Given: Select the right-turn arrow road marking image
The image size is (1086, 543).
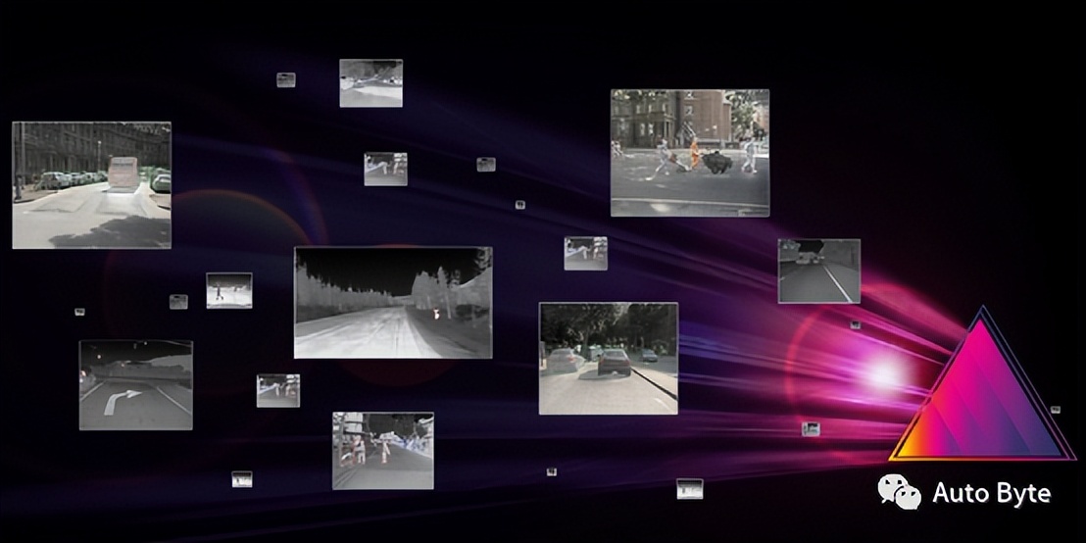Looking at the screenshot, I should 135,385.
